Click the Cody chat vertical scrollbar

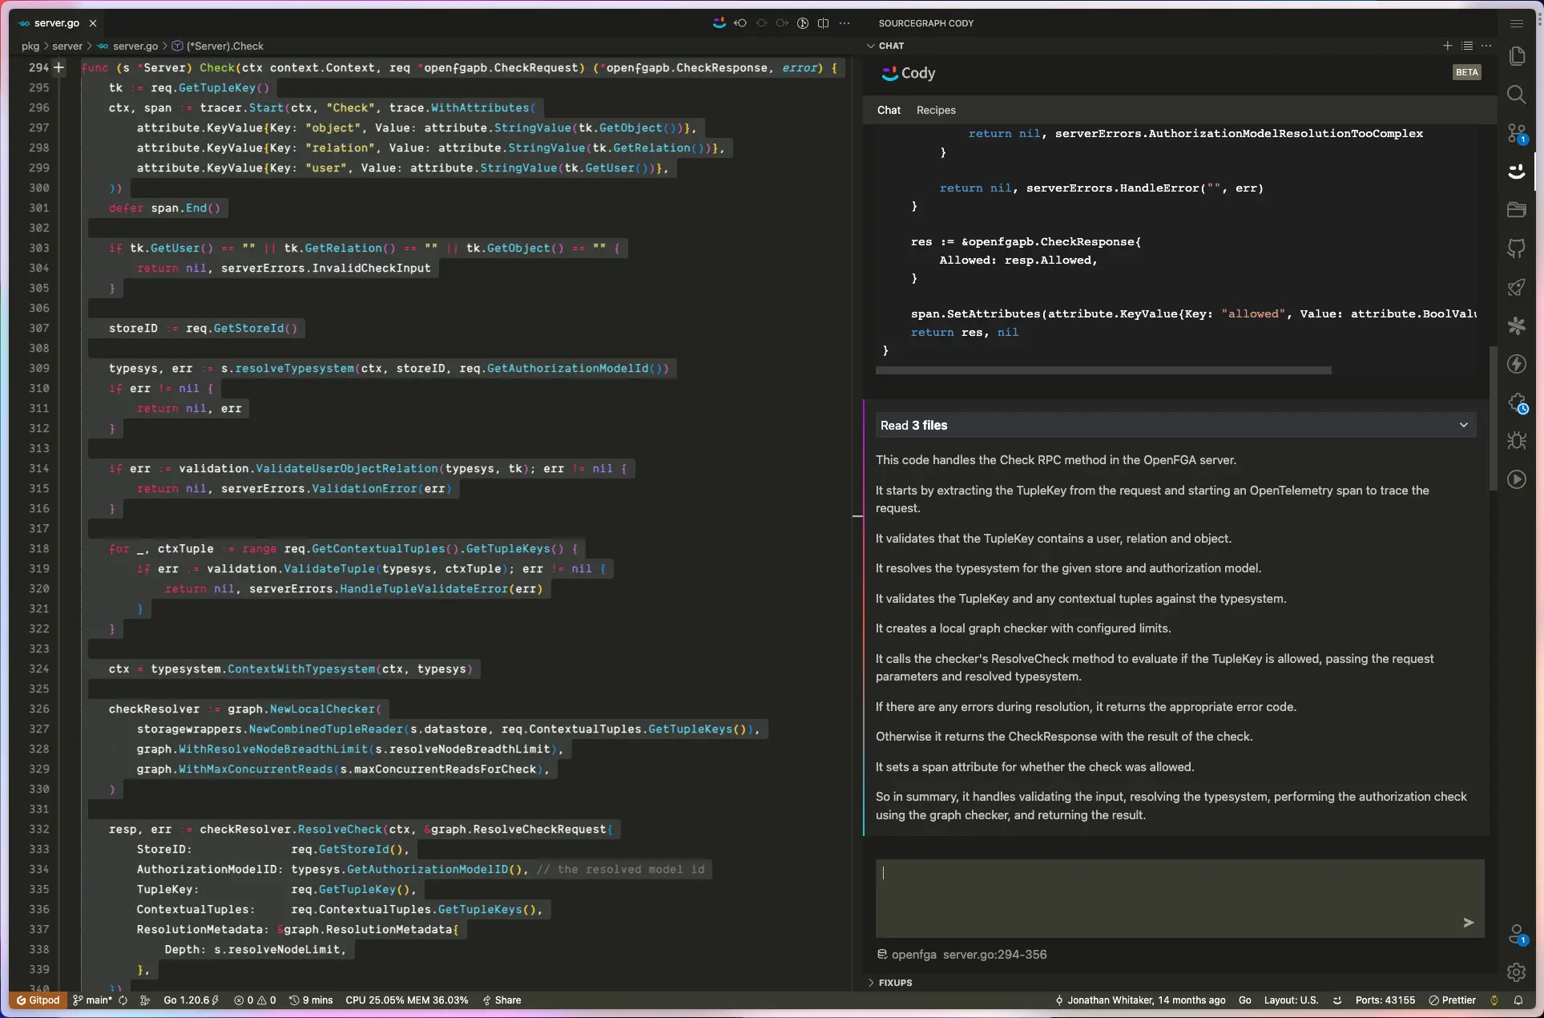[x=1493, y=417]
